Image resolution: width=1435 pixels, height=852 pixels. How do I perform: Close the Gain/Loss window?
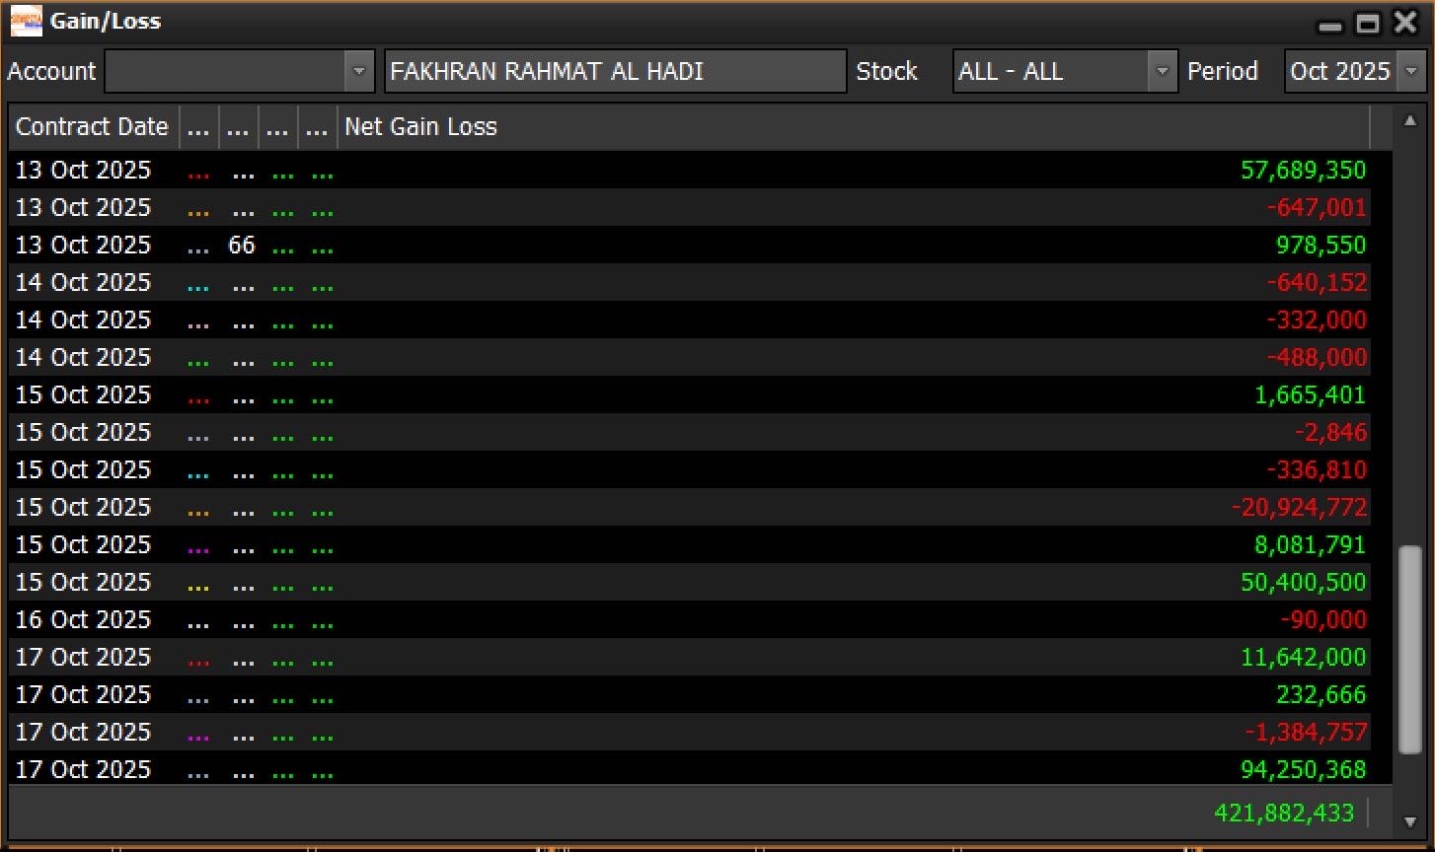coord(1404,23)
